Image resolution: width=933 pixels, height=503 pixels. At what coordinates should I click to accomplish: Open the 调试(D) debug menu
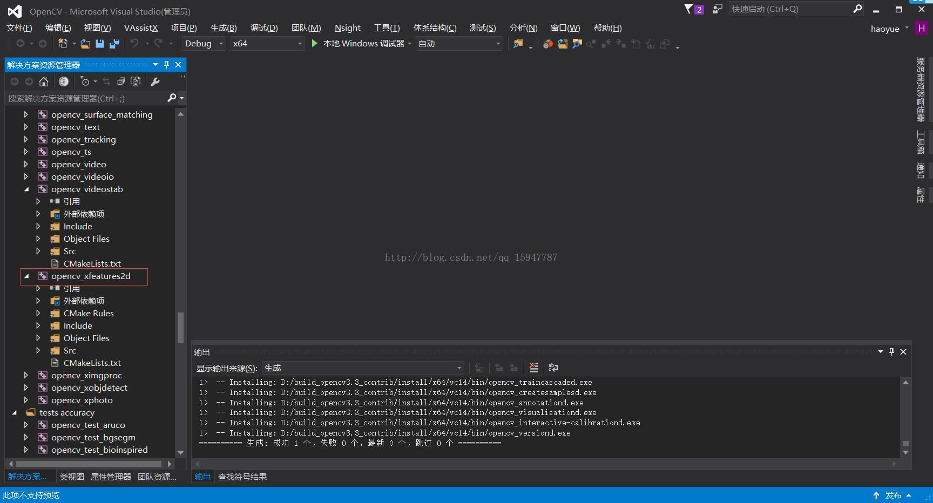point(264,28)
